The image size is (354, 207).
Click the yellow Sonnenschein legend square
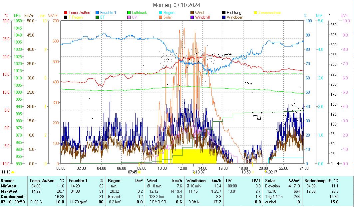[255, 13]
